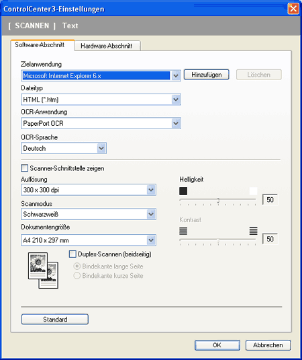
Task: Click the white light-brightness square icon
Action: pyautogui.click(x=253, y=191)
